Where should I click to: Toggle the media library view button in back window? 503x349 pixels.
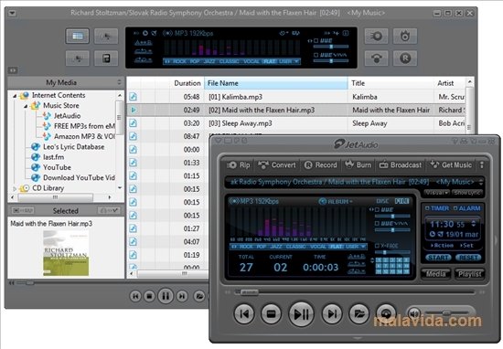(x=78, y=36)
